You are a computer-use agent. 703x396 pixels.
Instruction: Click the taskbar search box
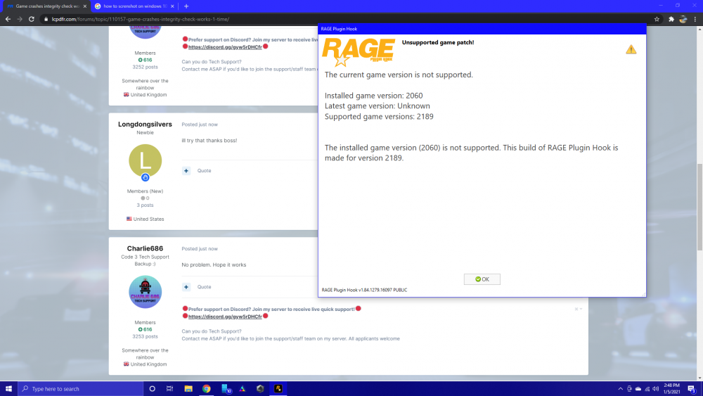point(81,389)
